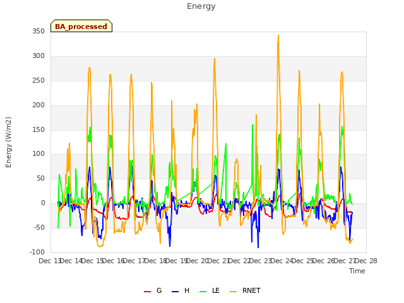The height and width of the screenshot is (303, 404).
Task: Click the BA_processed label box
Action: point(81,26)
